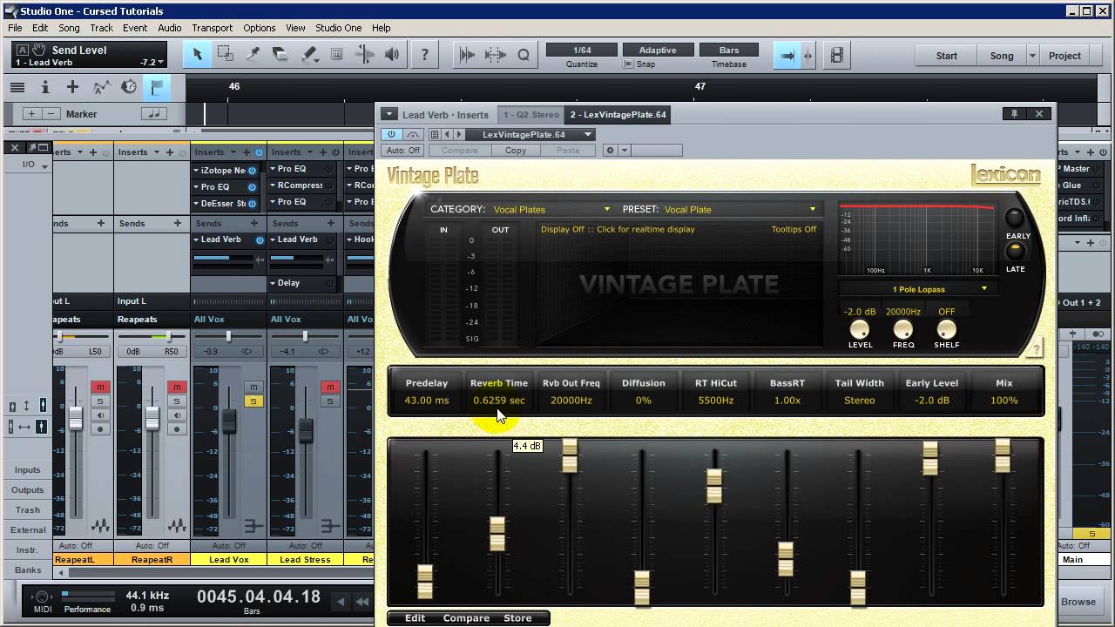
Task: Open Lexicon plugin help question mark
Action: point(1036,350)
